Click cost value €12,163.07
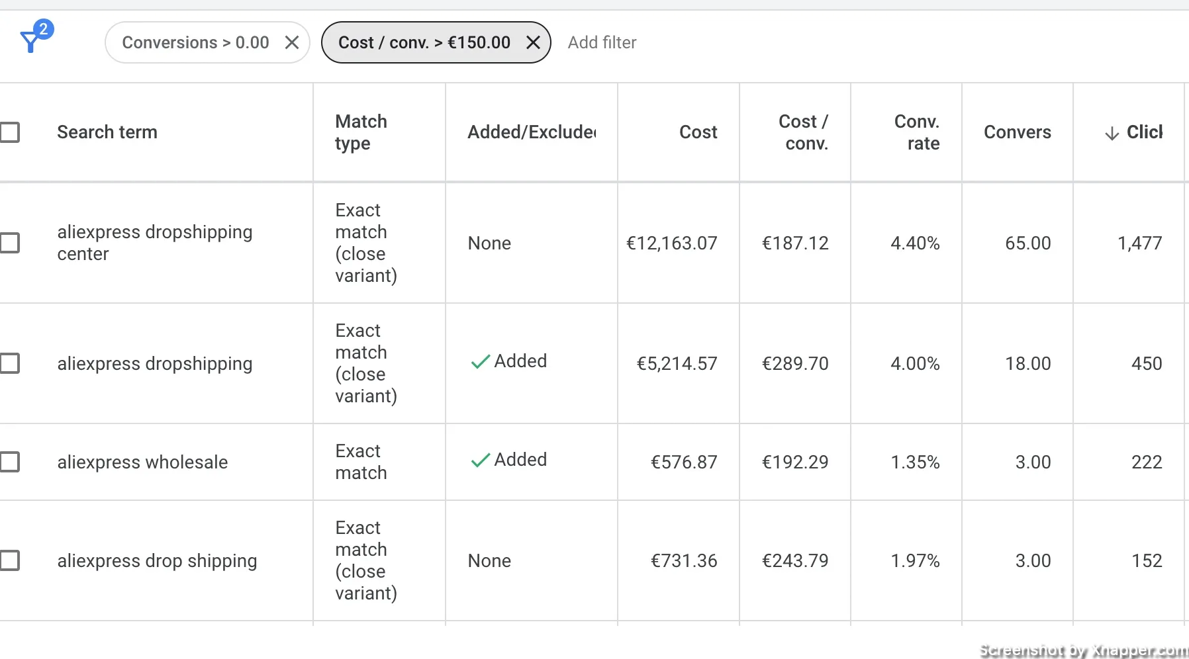1189x659 pixels. [671, 243]
